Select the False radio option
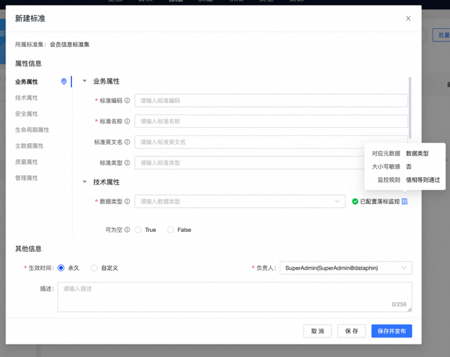 pyautogui.click(x=171, y=230)
